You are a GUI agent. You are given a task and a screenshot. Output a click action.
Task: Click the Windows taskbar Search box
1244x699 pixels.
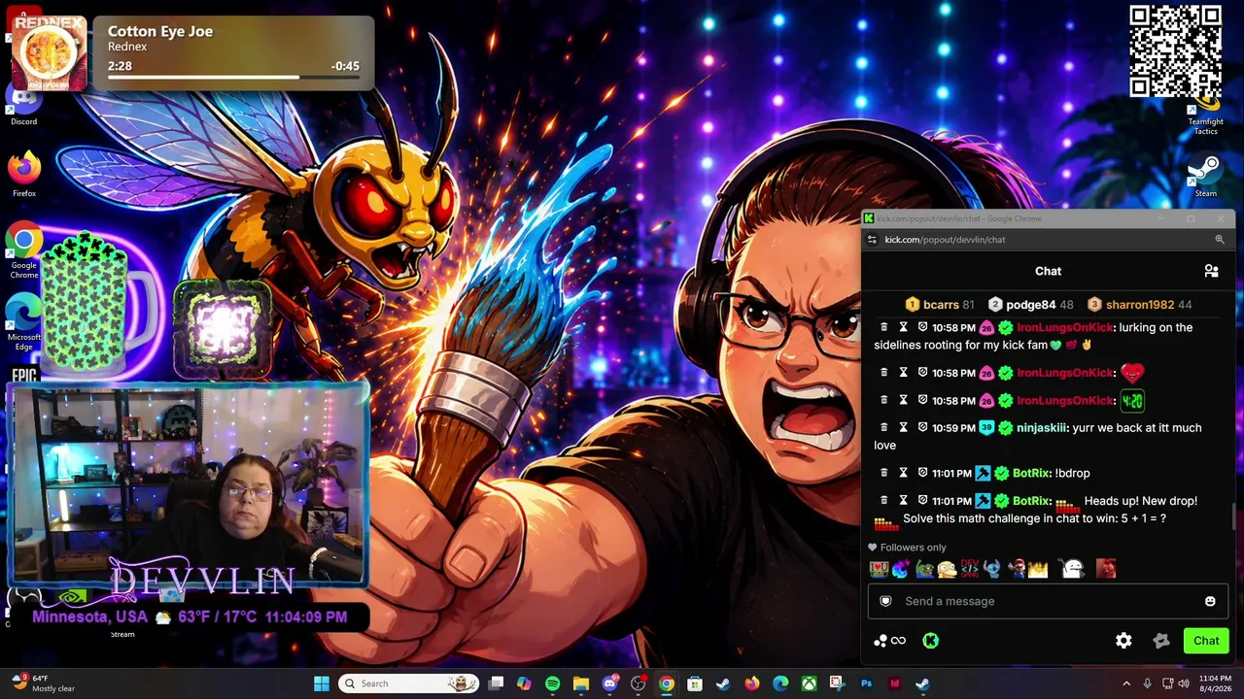408,683
